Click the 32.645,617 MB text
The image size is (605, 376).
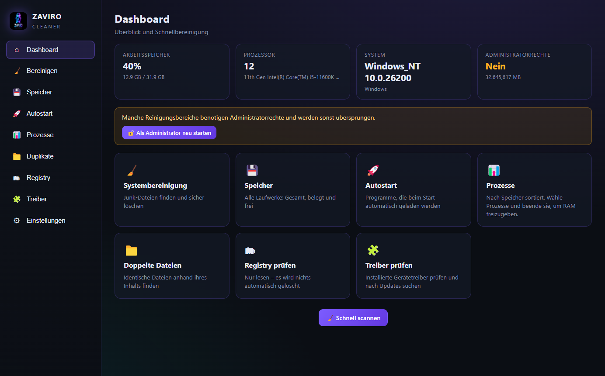pyautogui.click(x=503, y=77)
